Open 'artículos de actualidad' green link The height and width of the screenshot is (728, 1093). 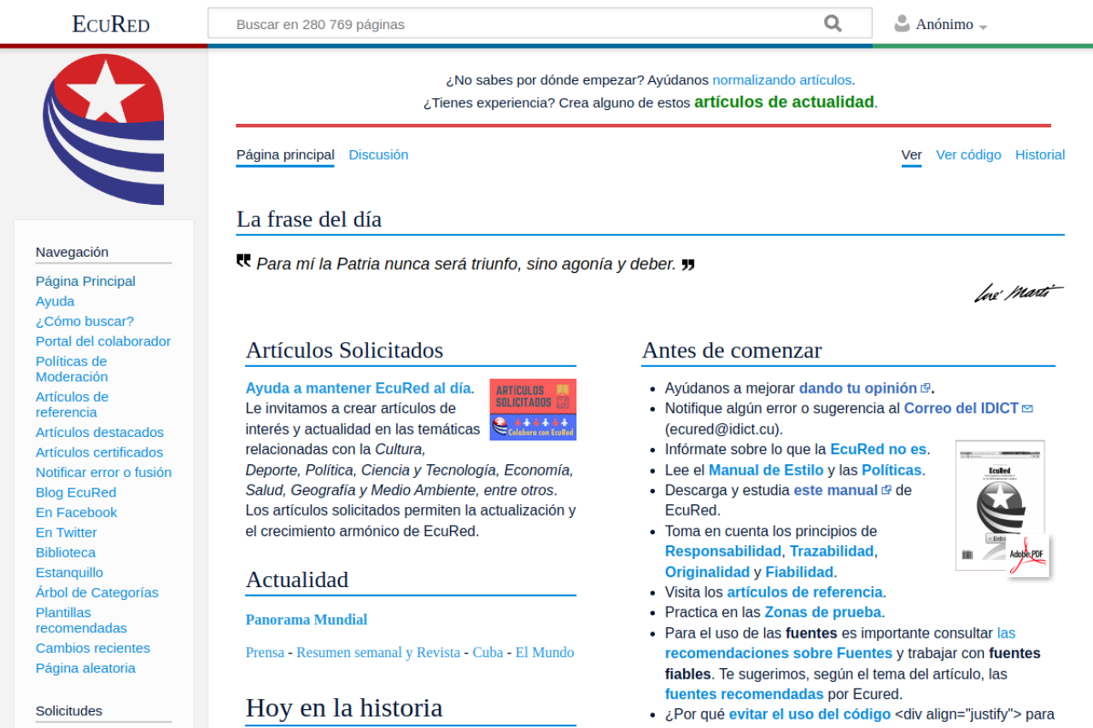[784, 102]
